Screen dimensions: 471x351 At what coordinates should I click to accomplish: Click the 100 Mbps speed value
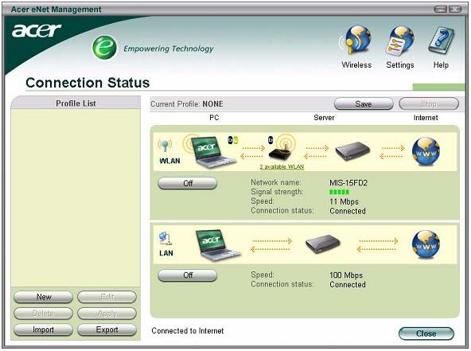click(x=346, y=275)
